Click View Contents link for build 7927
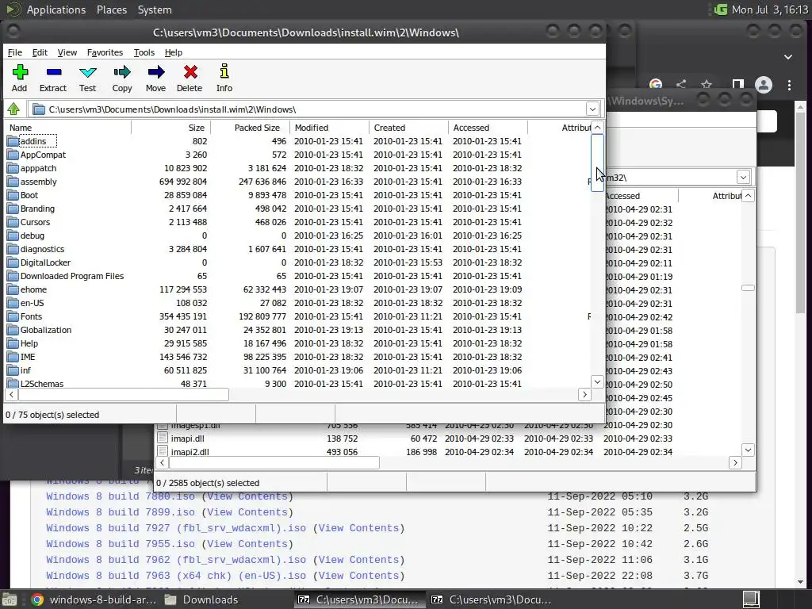812x609 pixels. click(x=358, y=527)
